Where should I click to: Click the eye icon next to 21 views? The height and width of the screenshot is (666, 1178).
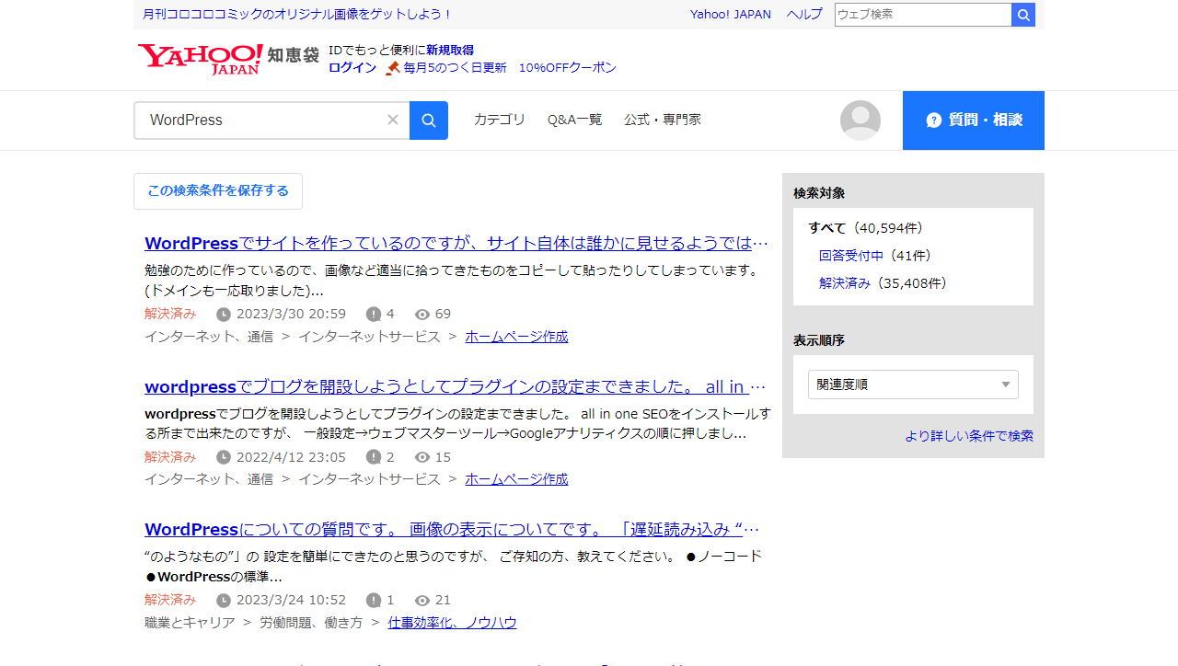pyautogui.click(x=422, y=601)
